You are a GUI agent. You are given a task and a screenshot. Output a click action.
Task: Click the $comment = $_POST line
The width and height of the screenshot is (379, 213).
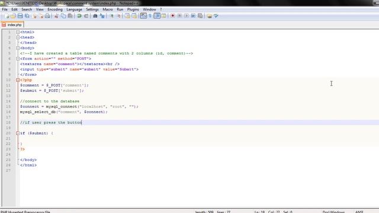(x=54, y=85)
